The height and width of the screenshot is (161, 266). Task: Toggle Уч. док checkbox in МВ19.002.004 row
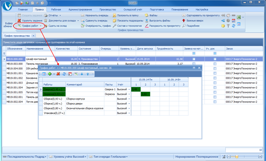[x=215, y=102]
